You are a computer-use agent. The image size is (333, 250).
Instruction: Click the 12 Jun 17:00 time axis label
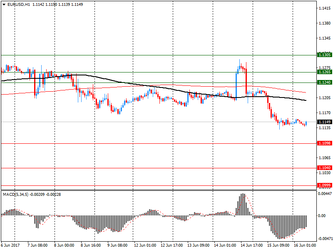click(171, 245)
